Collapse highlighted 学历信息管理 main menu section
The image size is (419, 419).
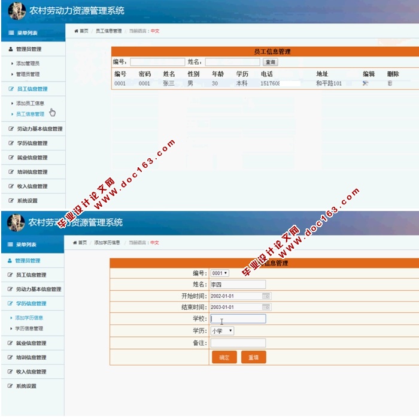31,303
